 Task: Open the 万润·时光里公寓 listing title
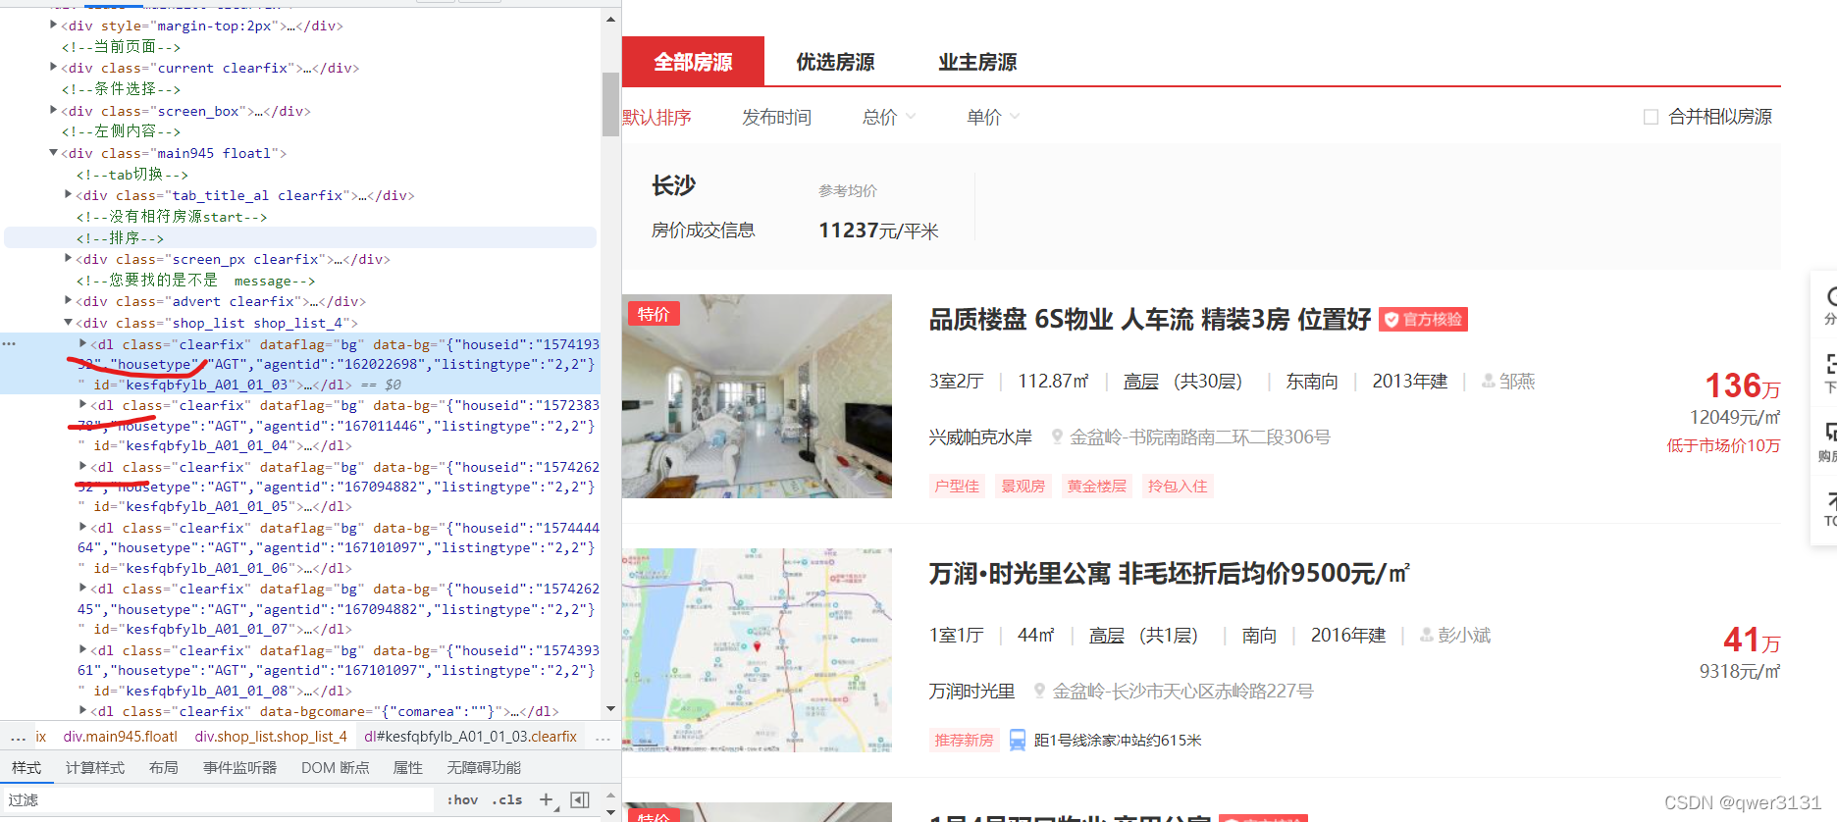coord(1169,574)
